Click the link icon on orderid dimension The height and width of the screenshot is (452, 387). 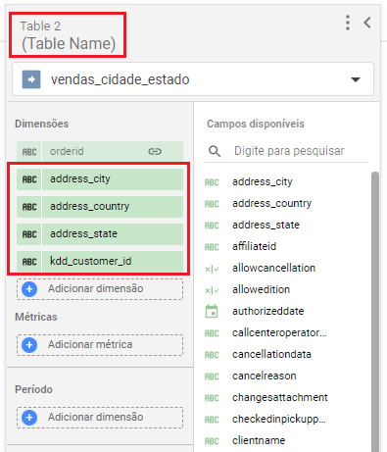155,151
